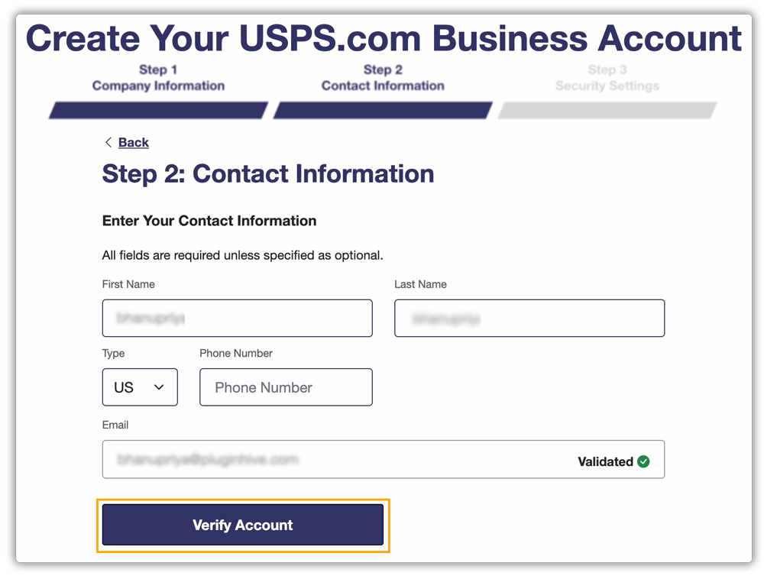Click the back chevron arrow icon
Screen dimensions: 764x579
click(109, 142)
